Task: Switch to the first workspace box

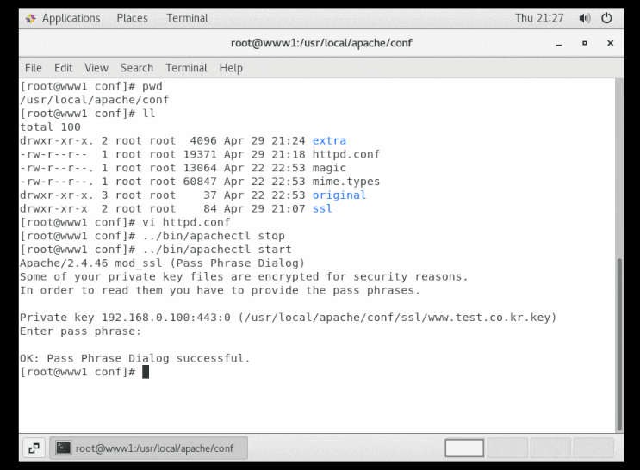Action: coord(464,448)
